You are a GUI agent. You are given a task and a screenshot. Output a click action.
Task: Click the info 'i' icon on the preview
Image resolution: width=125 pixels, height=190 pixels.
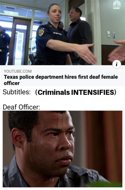[x=117, y=65]
